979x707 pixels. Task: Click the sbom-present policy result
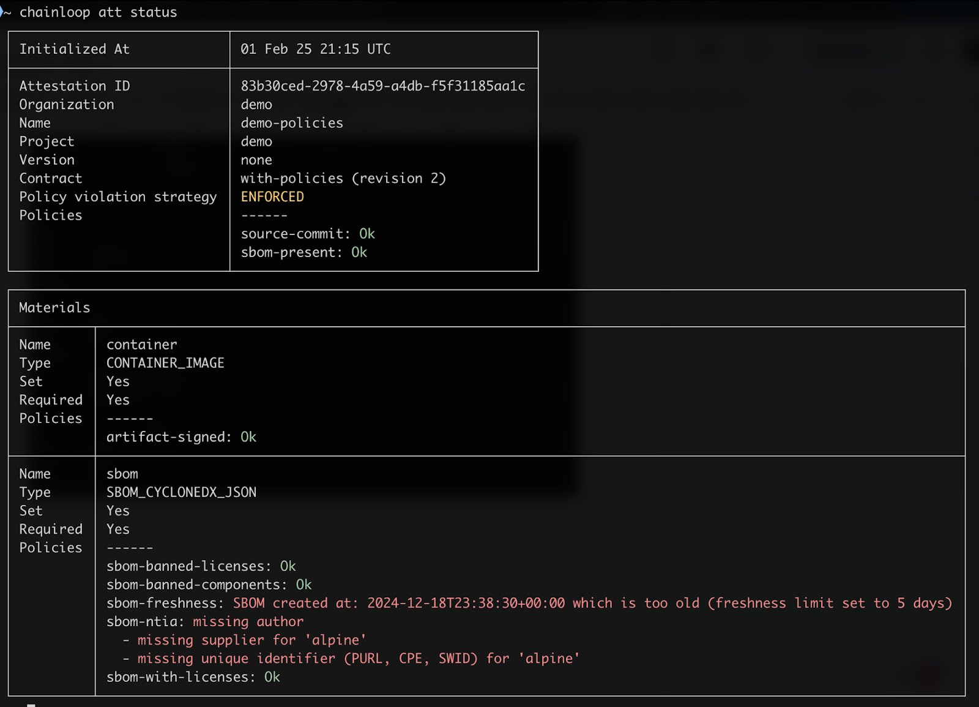pyautogui.click(x=303, y=252)
